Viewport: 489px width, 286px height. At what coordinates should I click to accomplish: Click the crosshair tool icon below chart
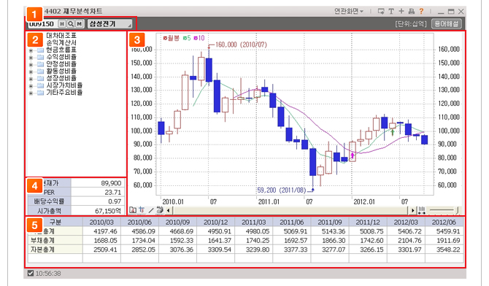(x=142, y=210)
